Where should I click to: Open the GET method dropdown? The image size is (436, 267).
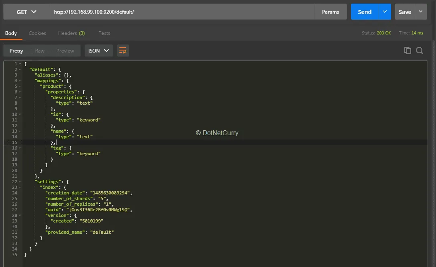click(x=26, y=12)
